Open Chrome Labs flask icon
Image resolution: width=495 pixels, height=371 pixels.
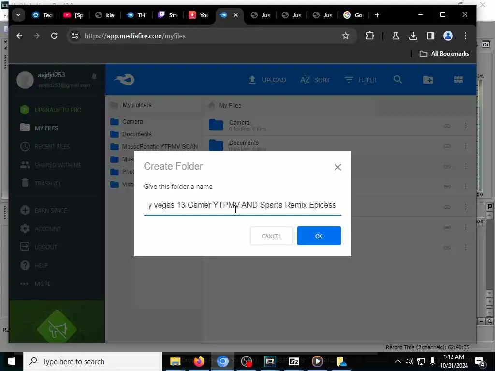(x=395, y=36)
